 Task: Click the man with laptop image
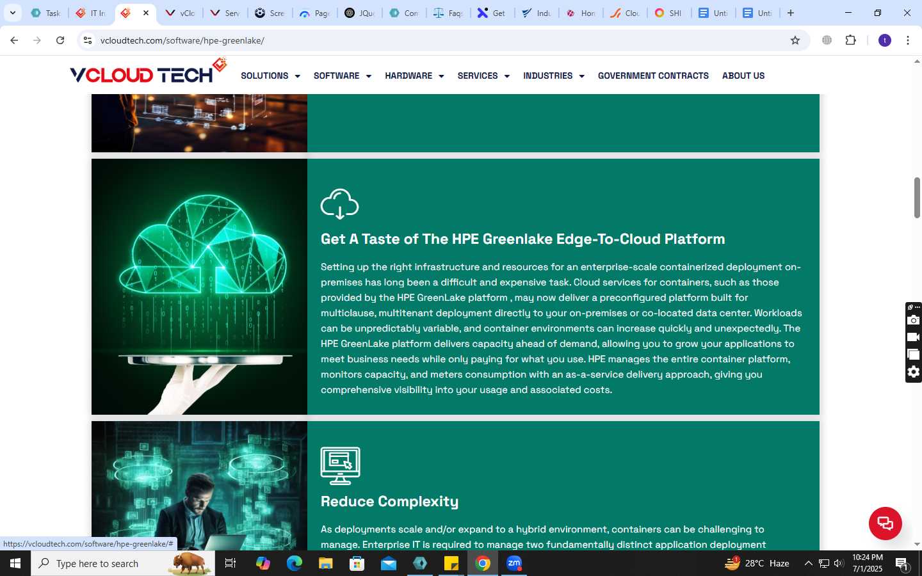tap(199, 486)
